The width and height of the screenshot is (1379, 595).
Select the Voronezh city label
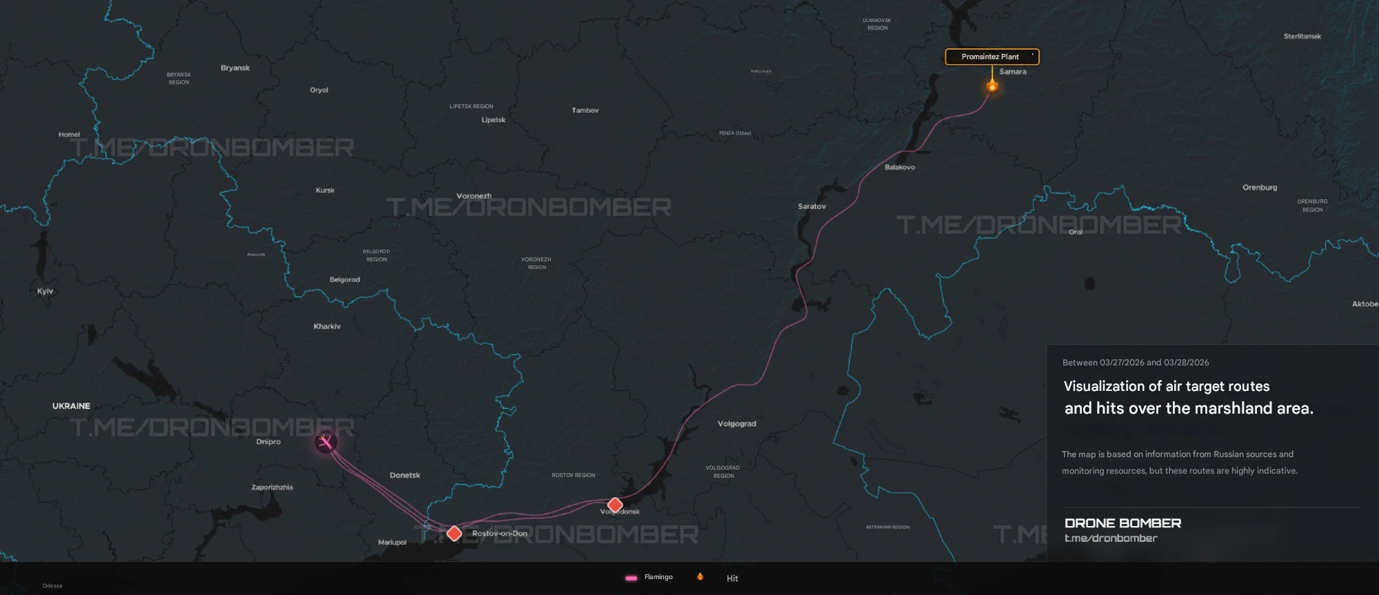click(x=474, y=196)
